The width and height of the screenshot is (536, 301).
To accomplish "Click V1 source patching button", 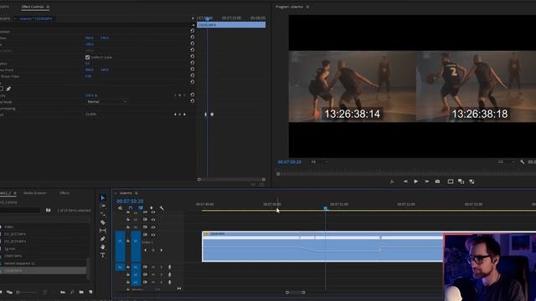I will pyautogui.click(x=120, y=247).
